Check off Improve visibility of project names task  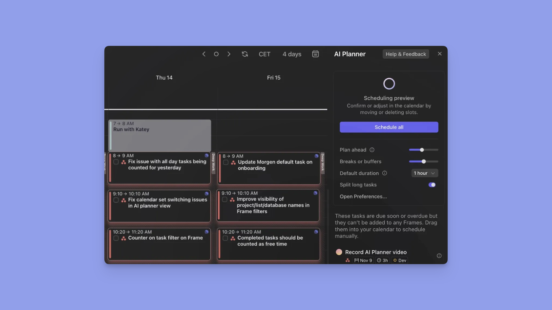tap(224, 199)
